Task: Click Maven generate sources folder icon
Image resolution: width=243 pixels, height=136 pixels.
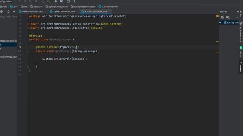Action: point(228,17)
